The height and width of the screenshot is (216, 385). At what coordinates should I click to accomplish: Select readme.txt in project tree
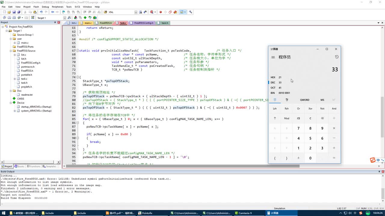tap(27, 95)
